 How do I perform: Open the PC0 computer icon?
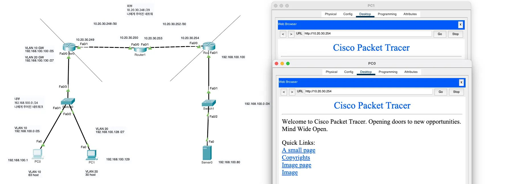point(38,154)
